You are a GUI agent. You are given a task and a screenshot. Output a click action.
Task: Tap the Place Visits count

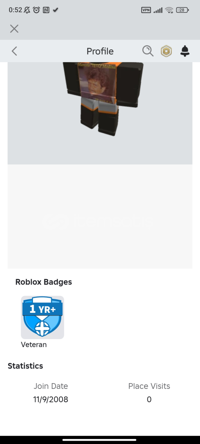tap(149, 400)
